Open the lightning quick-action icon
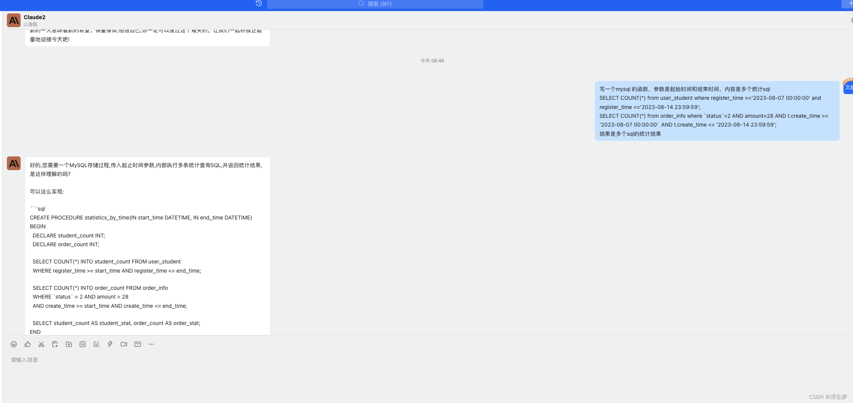The image size is (853, 403). pos(110,344)
